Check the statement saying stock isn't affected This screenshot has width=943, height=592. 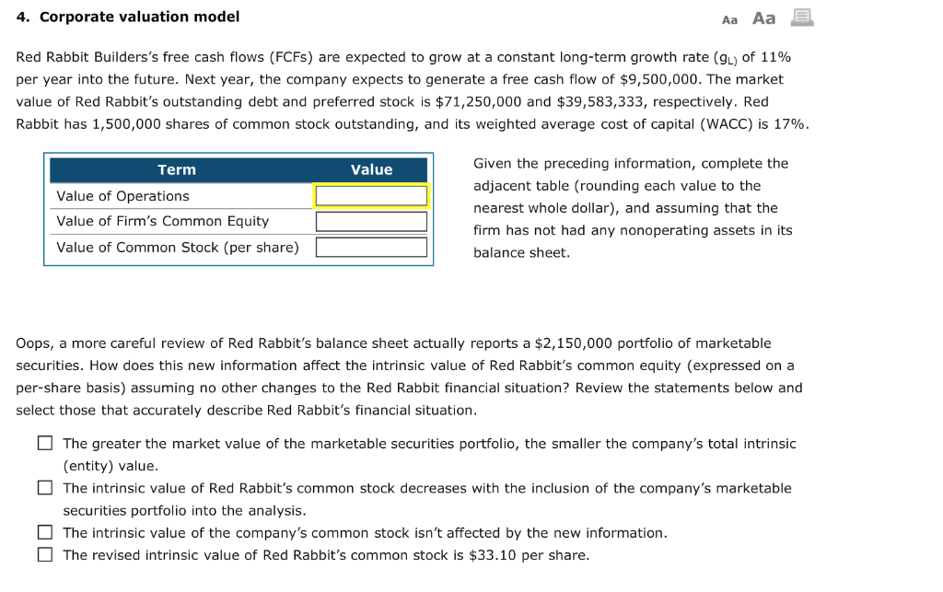(43, 532)
